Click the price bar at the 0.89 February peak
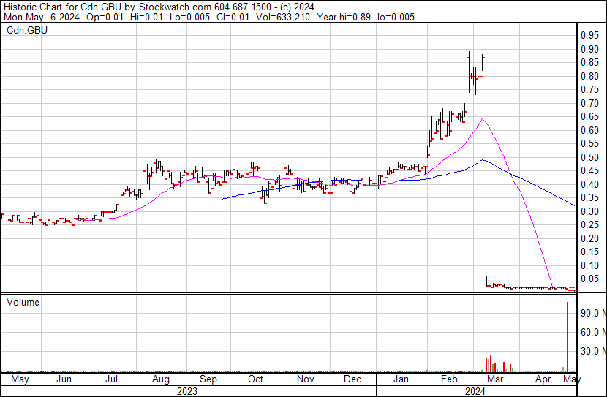 coord(470,72)
